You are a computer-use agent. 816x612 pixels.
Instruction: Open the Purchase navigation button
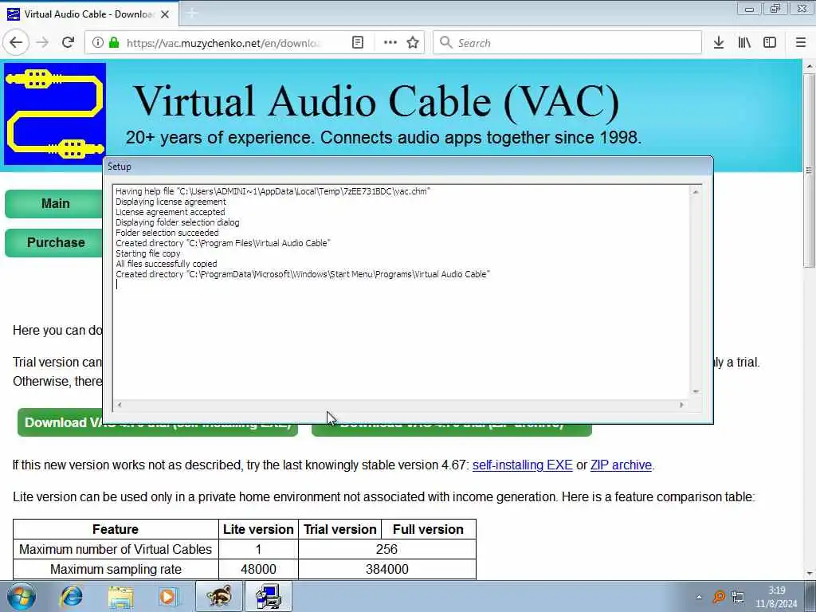54,242
